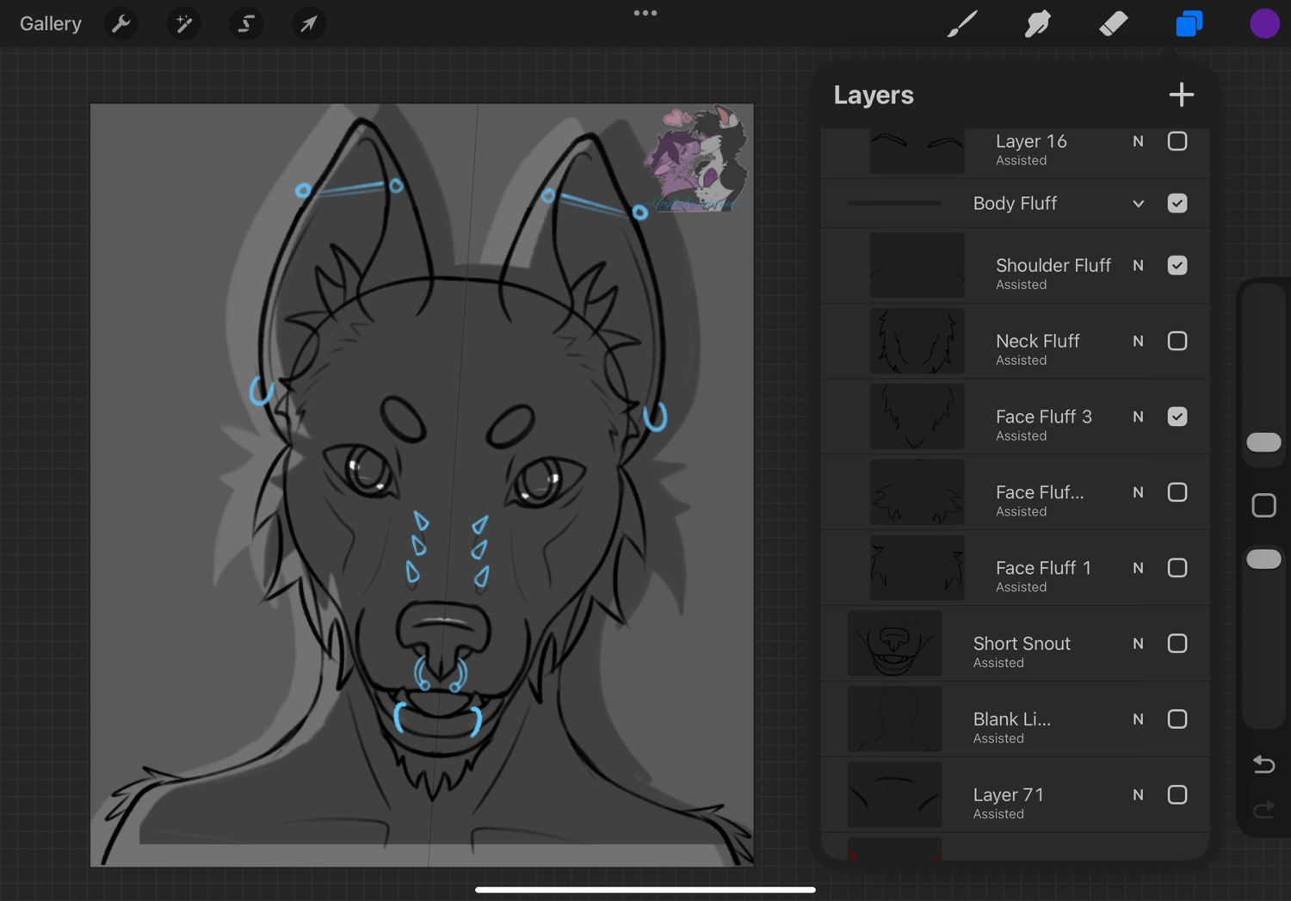1291x901 pixels.
Task: Select the Neck Fluff layer thumbnail
Action: [x=917, y=341]
